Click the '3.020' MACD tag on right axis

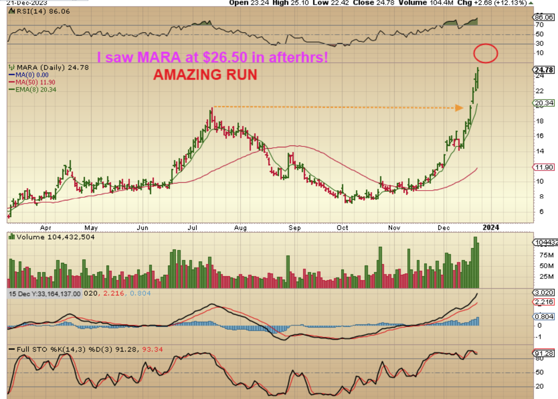point(544,292)
